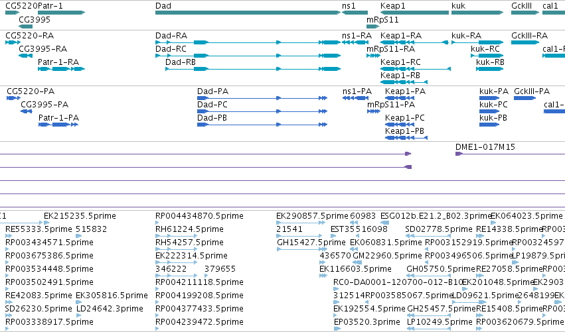Click the GH05750.5prime EST label
565x332 pixels.
[441, 269]
